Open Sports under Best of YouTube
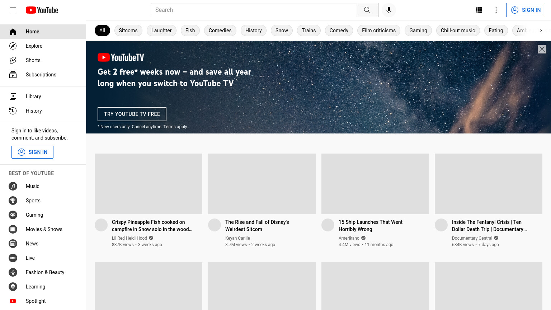Viewport: 551px width, 310px height. [43, 201]
